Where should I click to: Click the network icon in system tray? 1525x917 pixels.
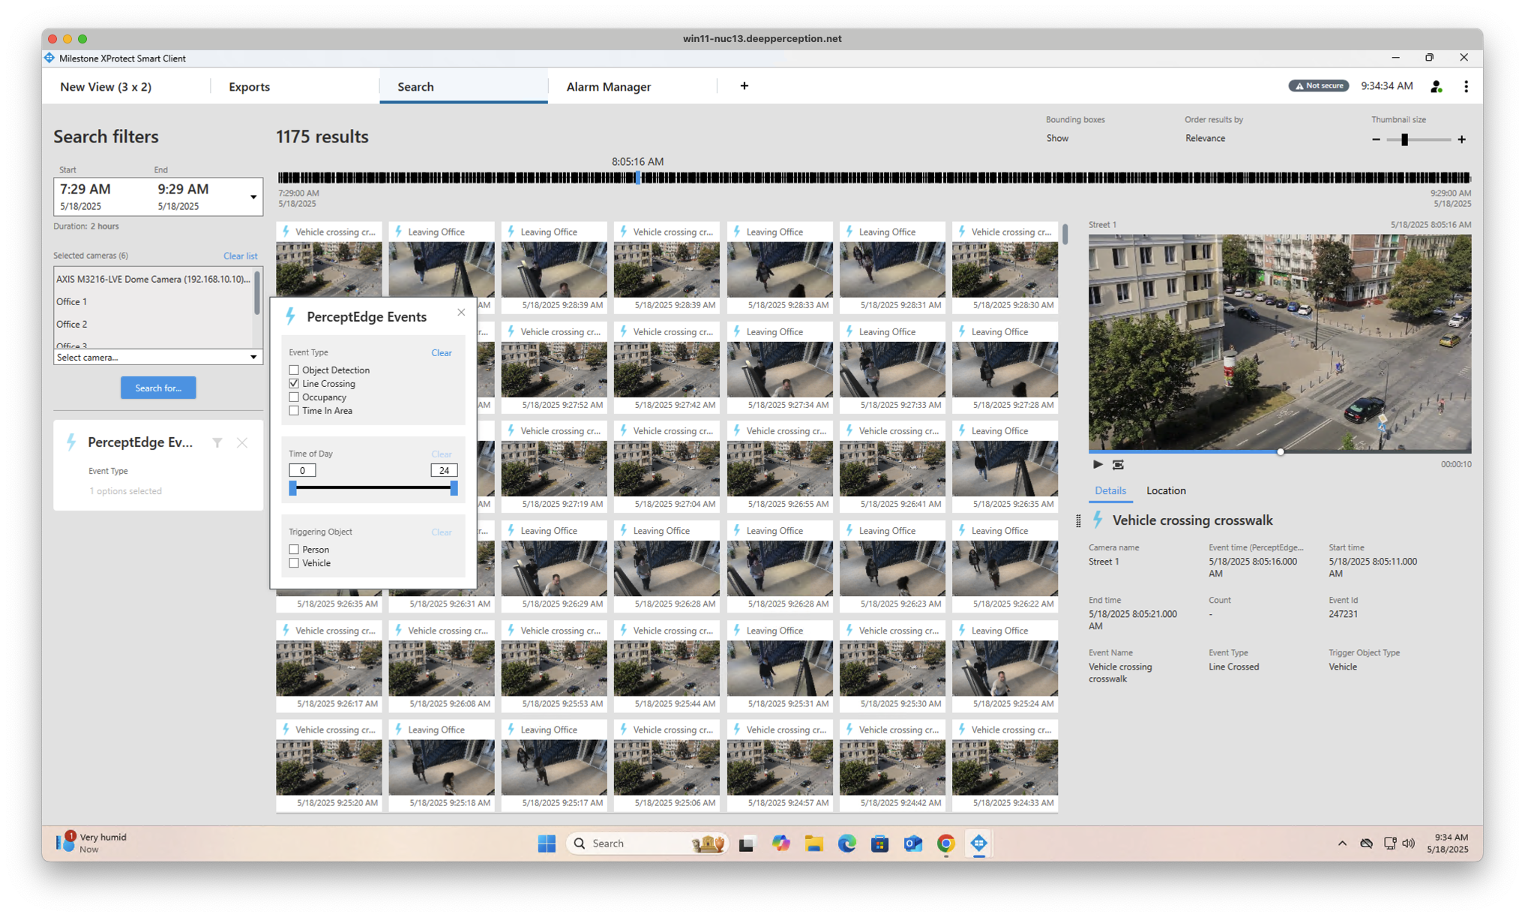pos(1389,844)
